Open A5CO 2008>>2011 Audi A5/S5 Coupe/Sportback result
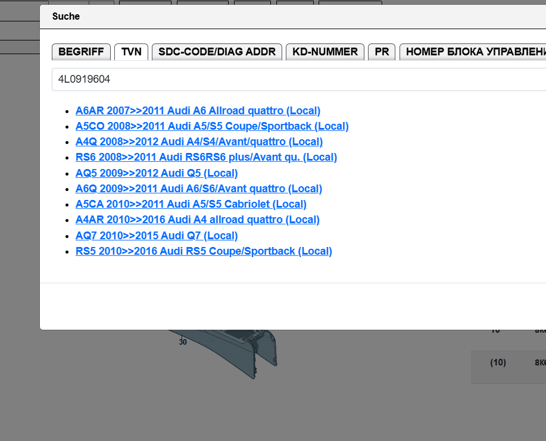This screenshot has width=546, height=441. coord(212,126)
